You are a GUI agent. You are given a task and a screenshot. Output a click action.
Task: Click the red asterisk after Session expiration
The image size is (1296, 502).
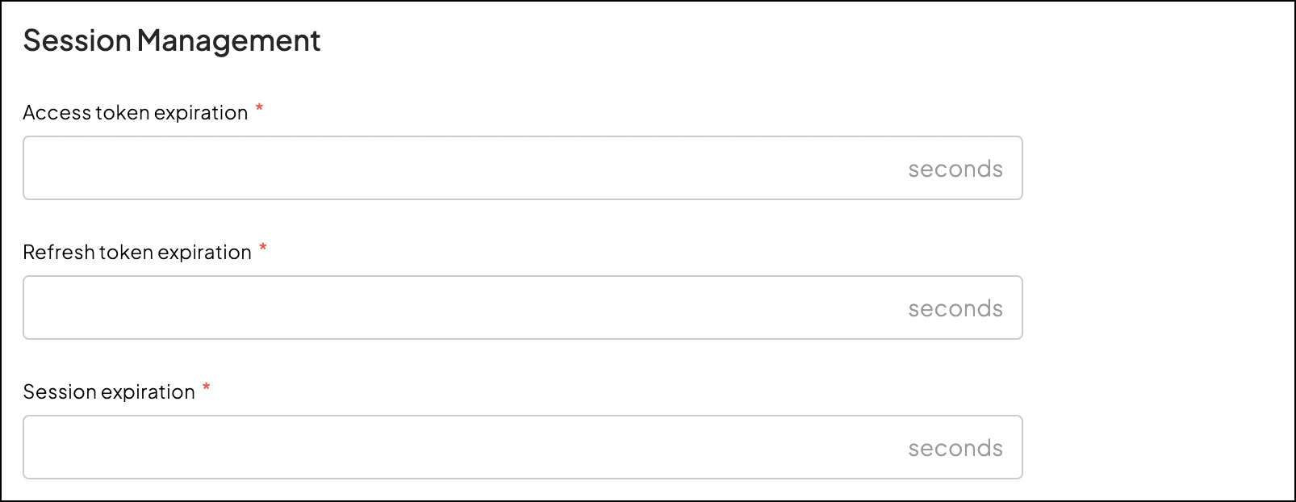207,388
